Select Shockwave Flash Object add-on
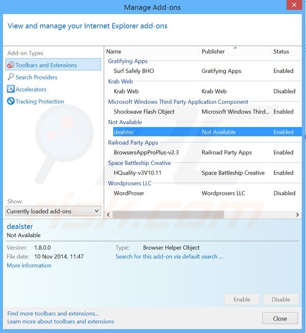Viewport: 306px width, 333px height. (x=208, y=112)
